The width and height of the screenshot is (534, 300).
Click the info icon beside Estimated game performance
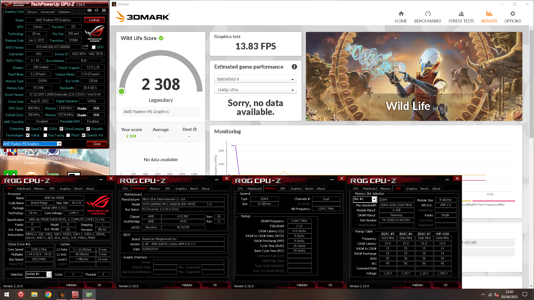[294, 67]
